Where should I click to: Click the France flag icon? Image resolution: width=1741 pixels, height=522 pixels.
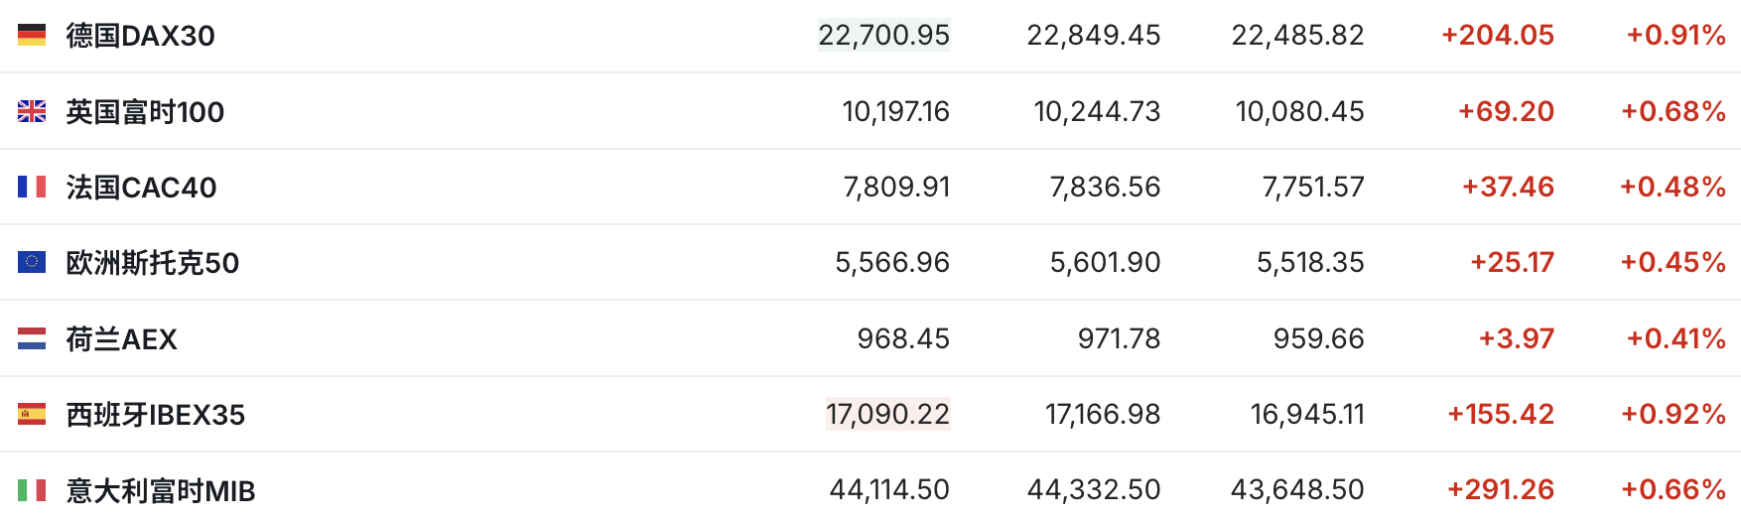(x=32, y=187)
